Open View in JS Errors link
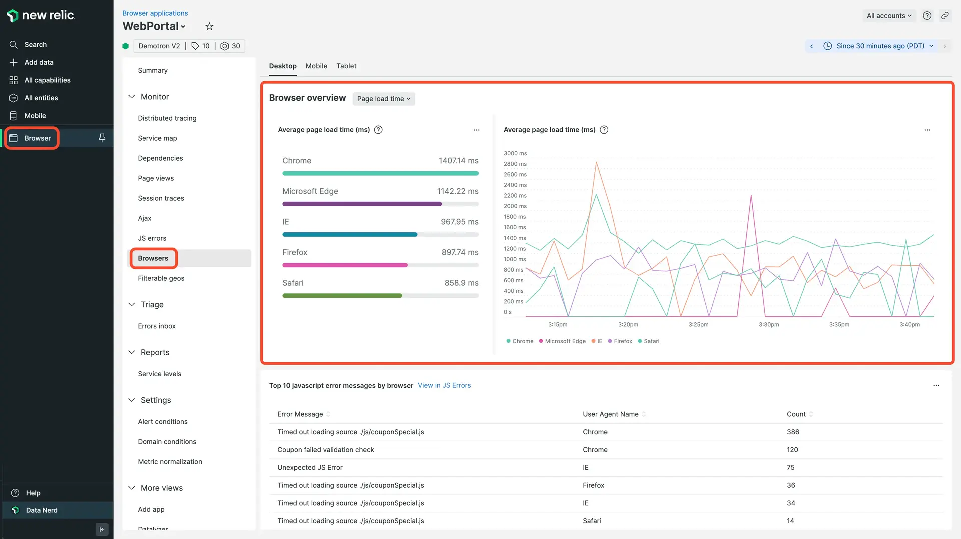 [x=444, y=385]
